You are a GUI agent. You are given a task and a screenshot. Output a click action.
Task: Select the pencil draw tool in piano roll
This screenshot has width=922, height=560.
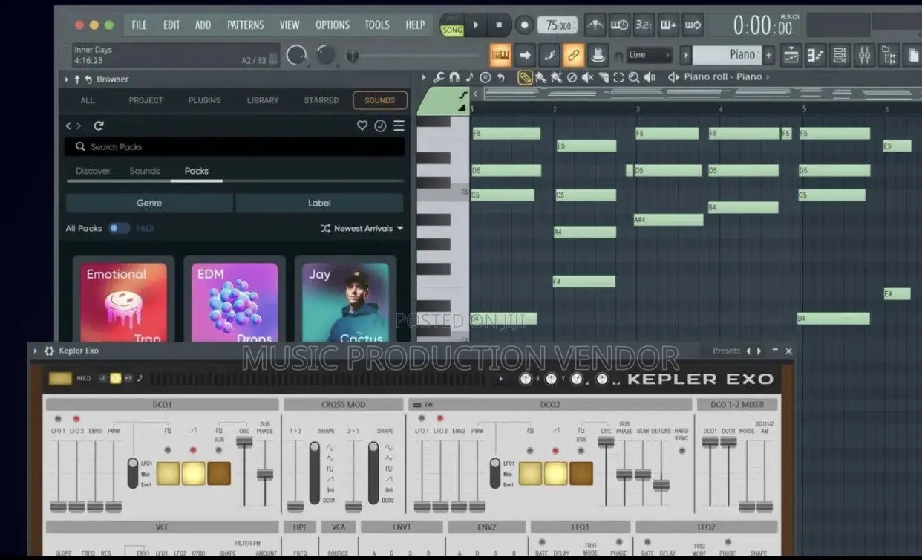tap(525, 77)
